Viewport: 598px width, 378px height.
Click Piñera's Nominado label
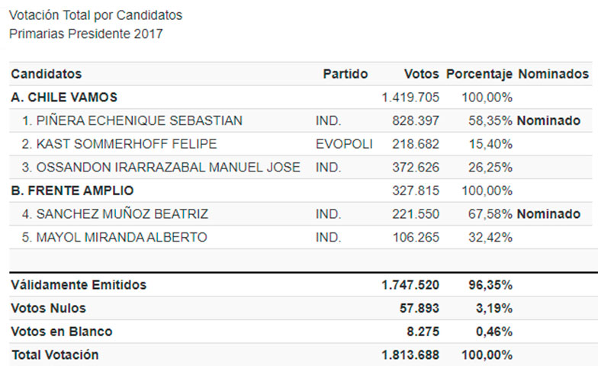[548, 120]
